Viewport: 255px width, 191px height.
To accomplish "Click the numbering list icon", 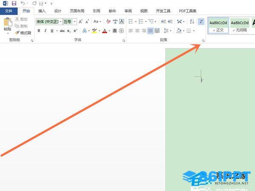I will [141, 22].
